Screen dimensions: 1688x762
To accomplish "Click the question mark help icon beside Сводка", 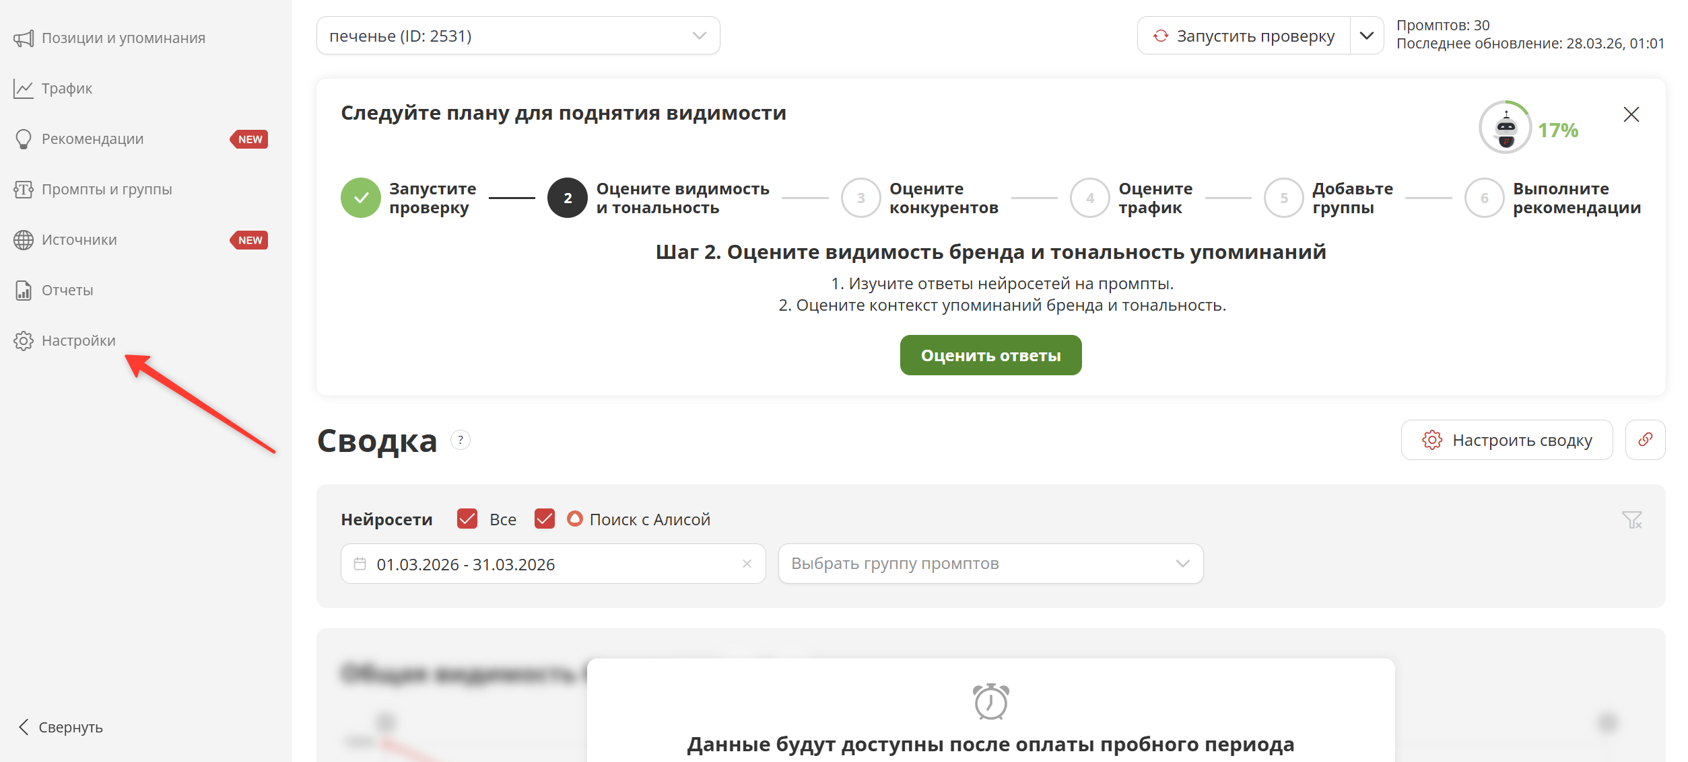I will point(461,441).
